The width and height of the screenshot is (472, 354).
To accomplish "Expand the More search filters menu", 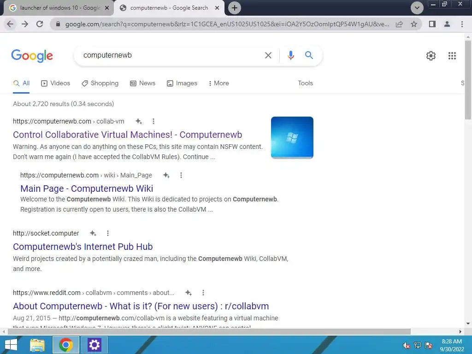I will point(218,83).
